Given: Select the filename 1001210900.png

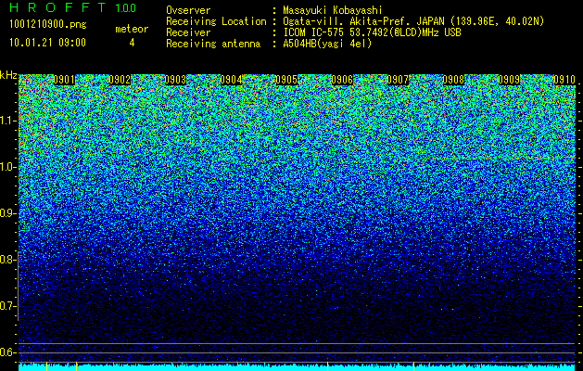Looking at the screenshot, I should point(47,25).
